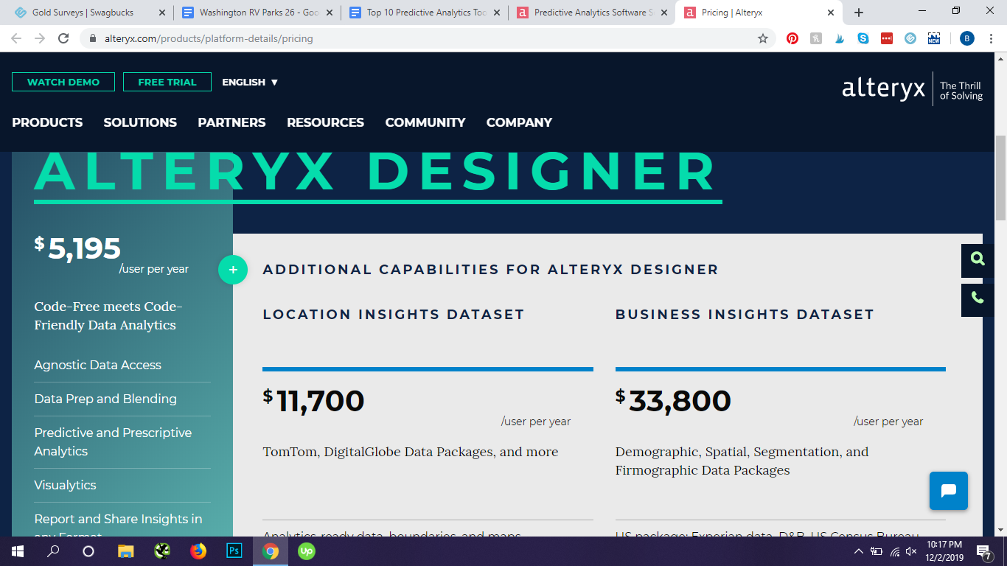Click the green phone contact icon
Screen dimensions: 1007x566
click(x=978, y=298)
